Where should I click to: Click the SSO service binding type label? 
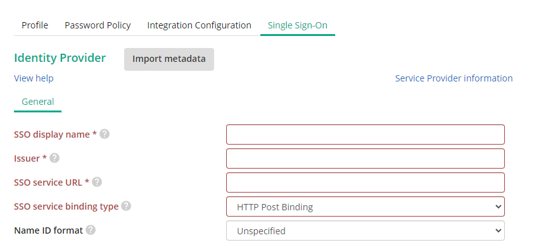[66, 206]
